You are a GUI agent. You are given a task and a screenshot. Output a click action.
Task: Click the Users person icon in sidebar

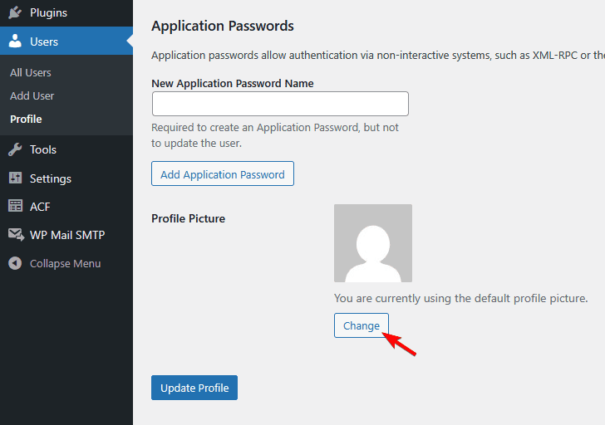click(15, 42)
